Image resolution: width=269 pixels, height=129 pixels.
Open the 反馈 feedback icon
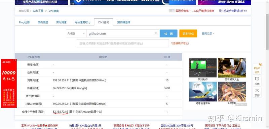coord(257,81)
